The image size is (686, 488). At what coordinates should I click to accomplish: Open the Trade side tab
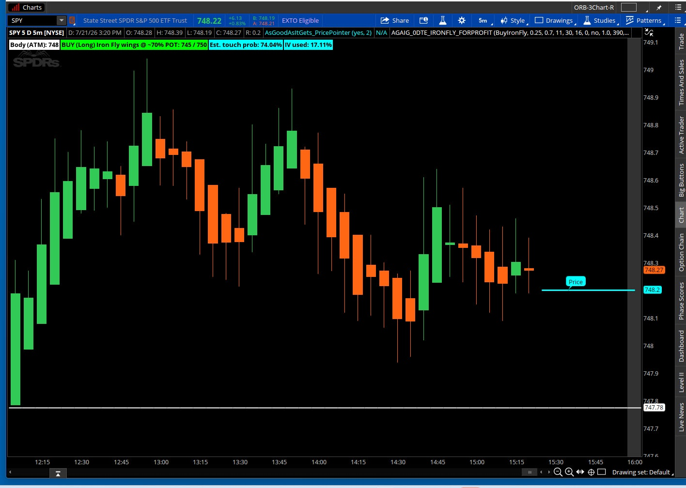click(x=681, y=42)
